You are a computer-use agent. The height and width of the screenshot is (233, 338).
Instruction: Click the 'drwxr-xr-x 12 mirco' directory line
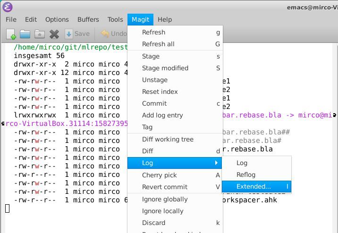pos(71,73)
